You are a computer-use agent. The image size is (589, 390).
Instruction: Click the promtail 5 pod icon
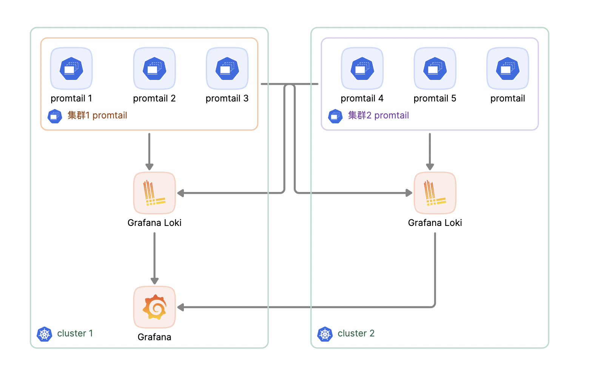(435, 68)
